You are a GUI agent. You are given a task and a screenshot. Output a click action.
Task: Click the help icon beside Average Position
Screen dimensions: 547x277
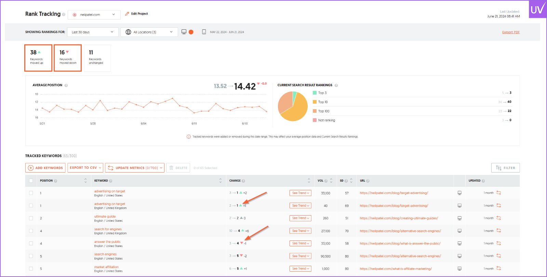[x=66, y=85]
